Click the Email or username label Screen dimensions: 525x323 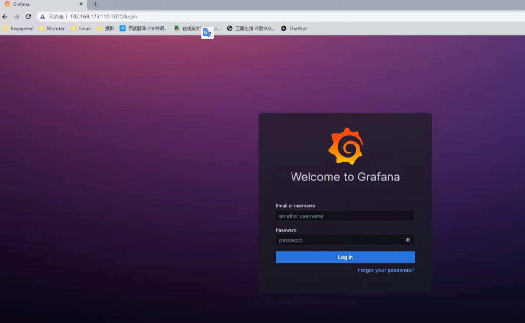[295, 206]
